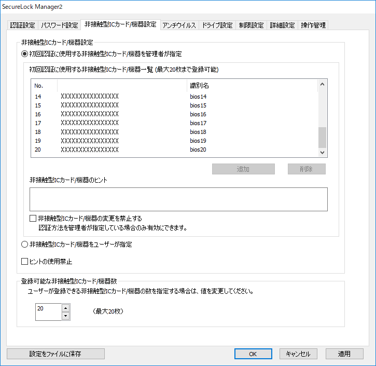Select row 15 in the card list
The image size is (376, 366).
coord(175,105)
